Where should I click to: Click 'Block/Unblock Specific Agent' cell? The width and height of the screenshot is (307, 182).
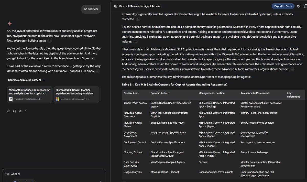click(167, 154)
